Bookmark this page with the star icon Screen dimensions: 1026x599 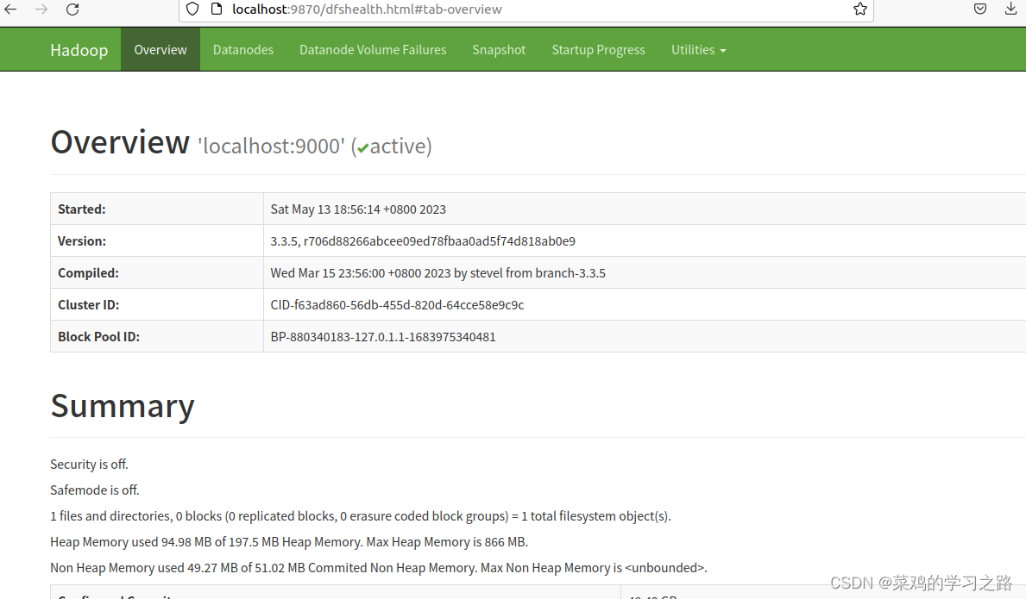[x=859, y=9]
